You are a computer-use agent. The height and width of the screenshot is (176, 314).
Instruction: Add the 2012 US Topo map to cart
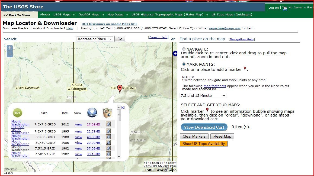coord(108,124)
